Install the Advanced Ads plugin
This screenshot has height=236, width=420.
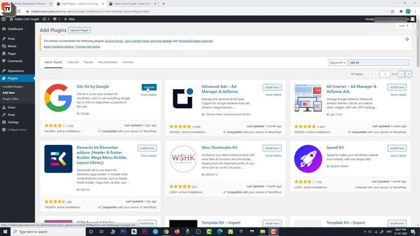tap(272, 87)
